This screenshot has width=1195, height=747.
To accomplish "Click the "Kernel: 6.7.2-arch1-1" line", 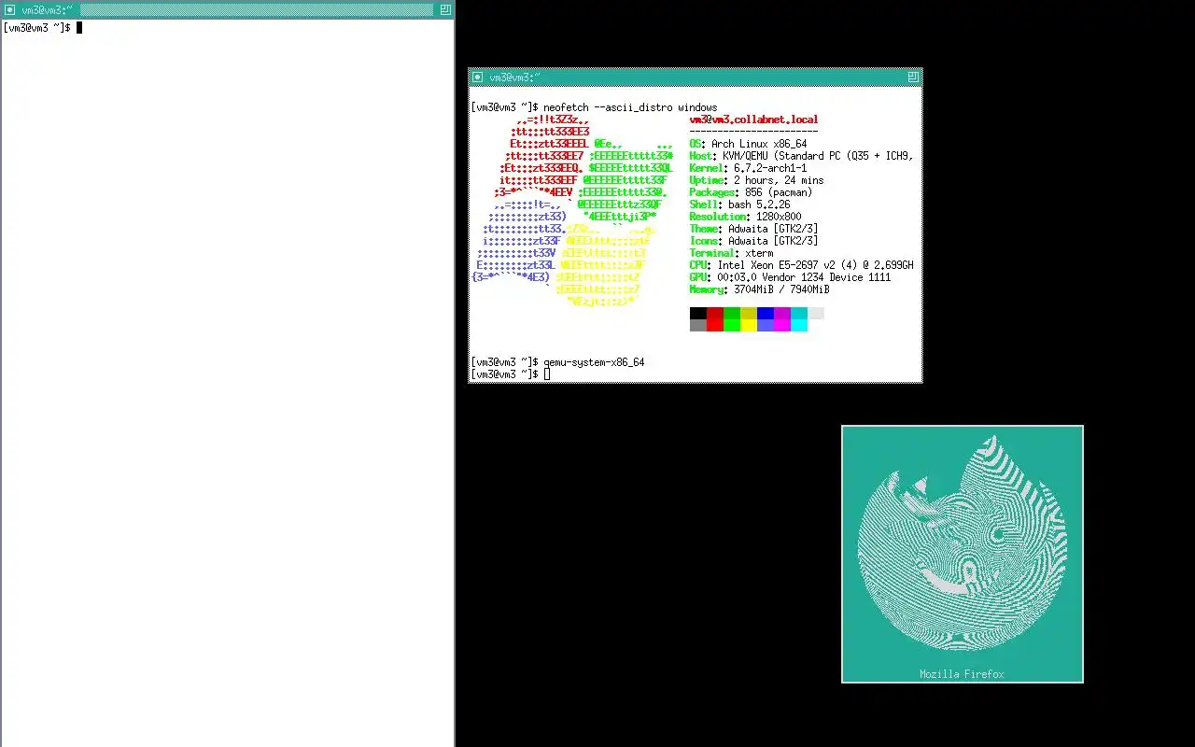I will pyautogui.click(x=748, y=168).
